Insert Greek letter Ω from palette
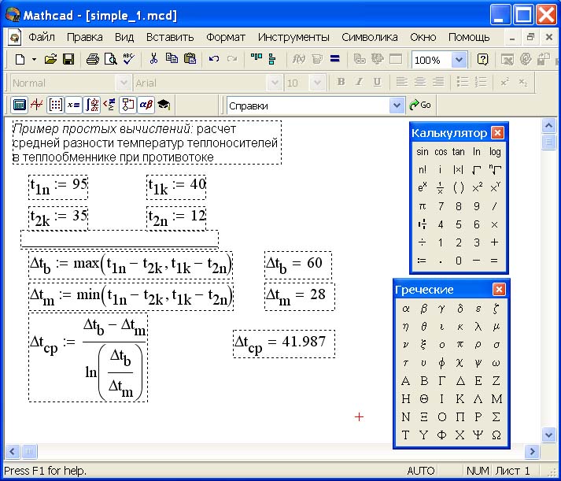This screenshot has width=561, height=481. point(496,435)
